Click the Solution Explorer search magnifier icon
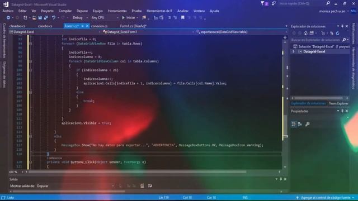Image resolution: width=358 pixels, height=201 pixels. pos(344,40)
